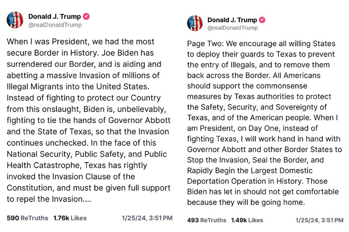The image size is (349, 232).
Task: Open the 1.76k Likes list
Action: click(70, 218)
